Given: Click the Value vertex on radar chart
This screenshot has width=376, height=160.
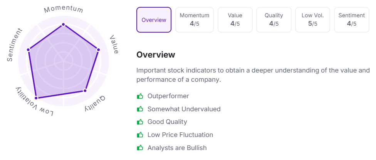Looking at the screenshot, I should click(x=98, y=49).
